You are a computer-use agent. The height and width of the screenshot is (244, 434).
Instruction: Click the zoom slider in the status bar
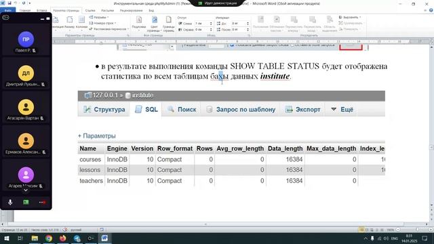(418, 230)
